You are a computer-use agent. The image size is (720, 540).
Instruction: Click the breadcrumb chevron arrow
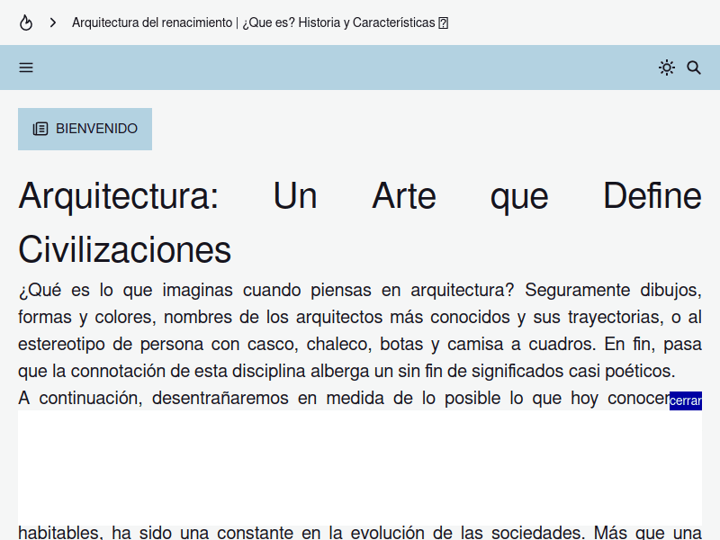point(53,22)
